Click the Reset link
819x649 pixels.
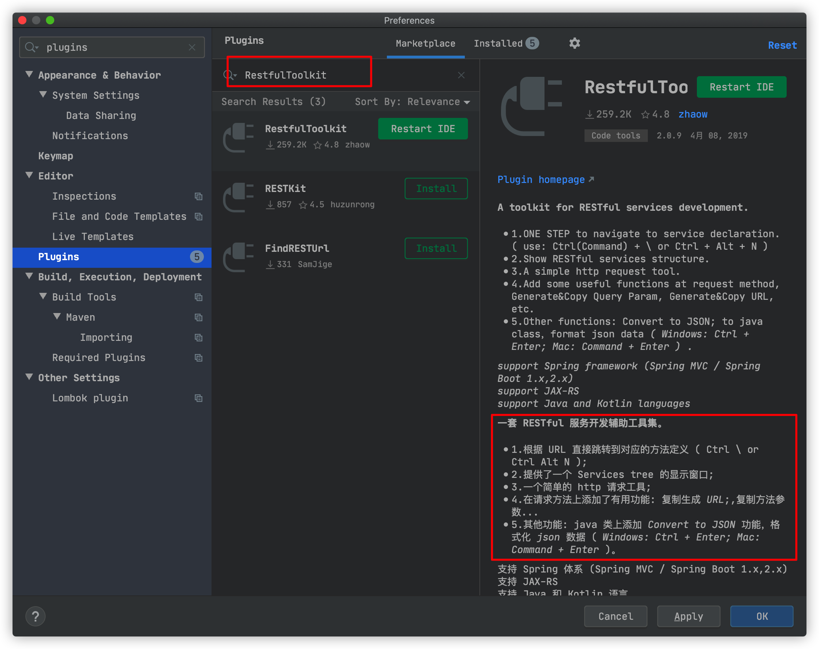(x=782, y=45)
